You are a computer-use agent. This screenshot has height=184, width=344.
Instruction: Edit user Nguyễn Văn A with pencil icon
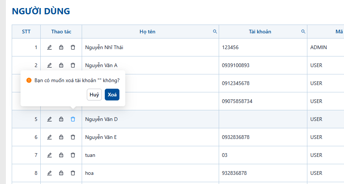coord(49,65)
